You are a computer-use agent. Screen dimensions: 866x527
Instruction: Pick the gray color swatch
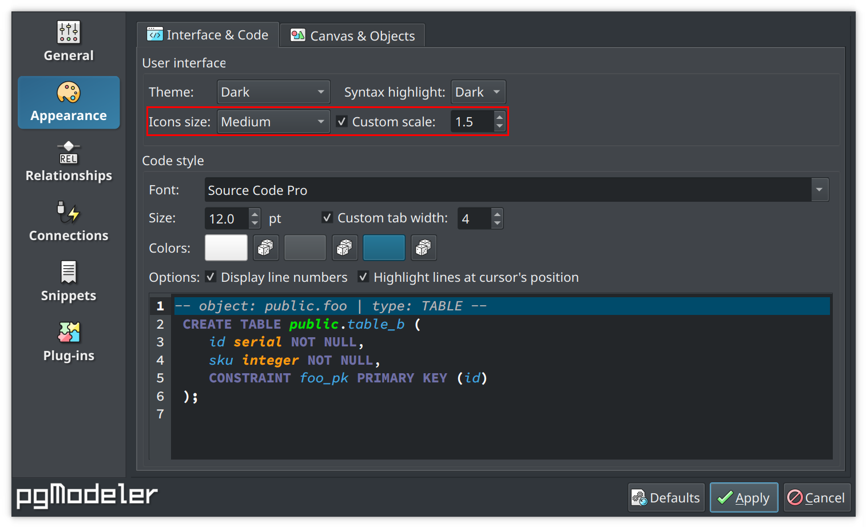click(x=305, y=247)
